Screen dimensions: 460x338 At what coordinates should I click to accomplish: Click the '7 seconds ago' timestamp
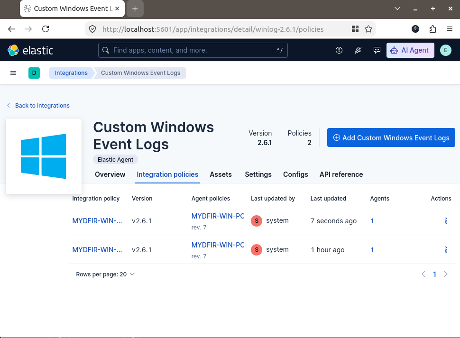pyautogui.click(x=333, y=221)
